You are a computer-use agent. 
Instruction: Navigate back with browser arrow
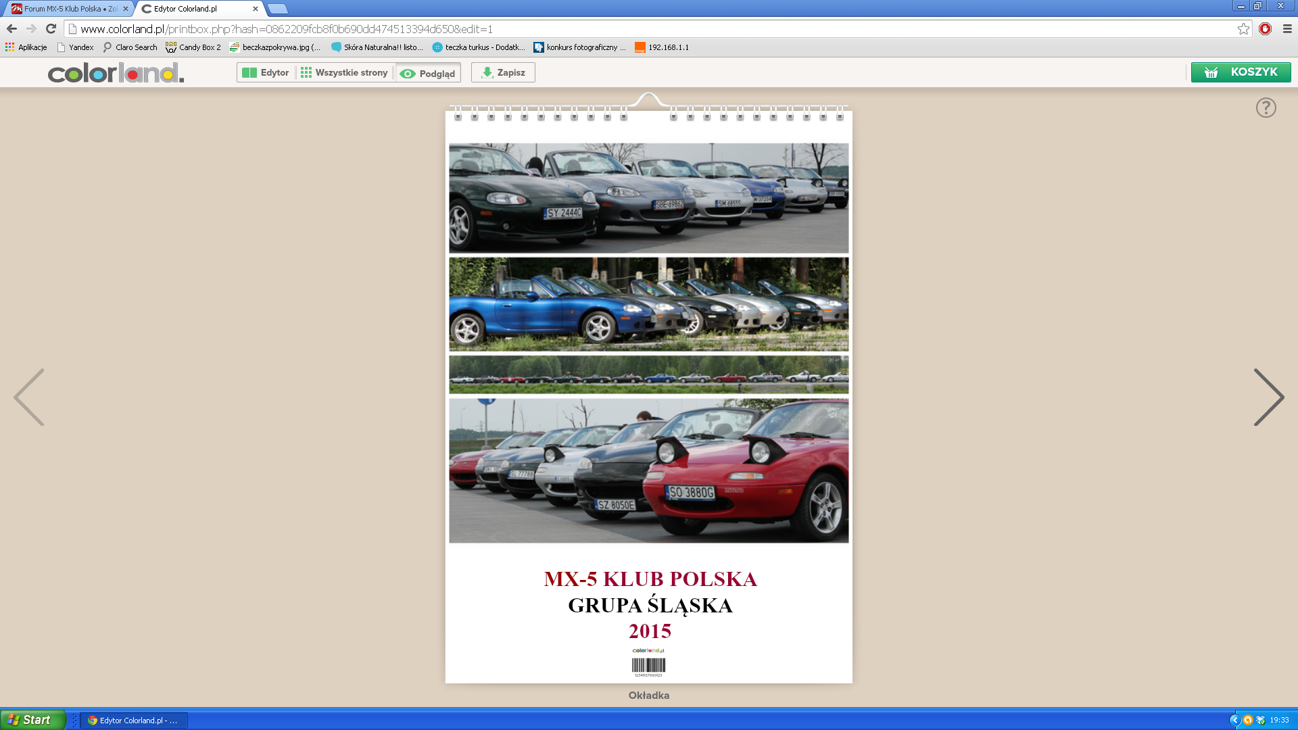(x=11, y=29)
